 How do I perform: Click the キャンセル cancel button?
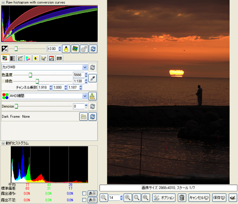tap(199, 198)
